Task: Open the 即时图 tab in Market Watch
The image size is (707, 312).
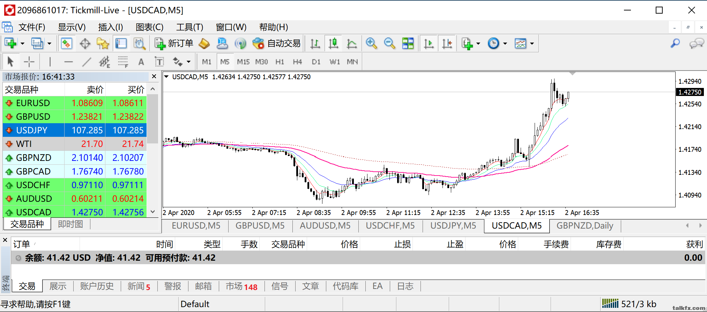Action: pyautogui.click(x=70, y=224)
